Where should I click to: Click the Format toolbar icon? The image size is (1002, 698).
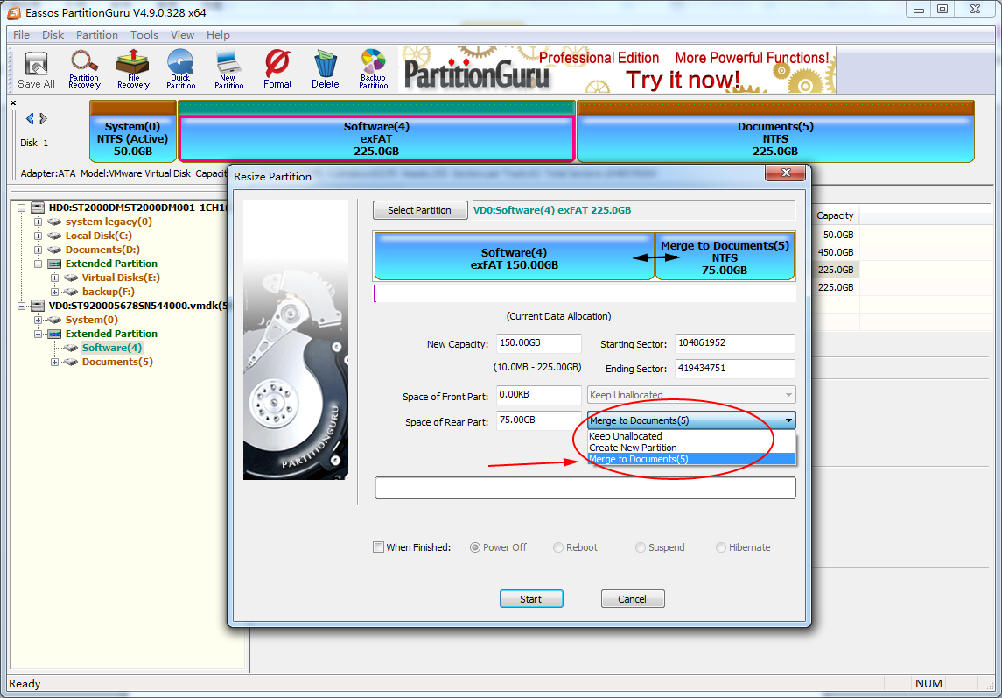tap(277, 69)
